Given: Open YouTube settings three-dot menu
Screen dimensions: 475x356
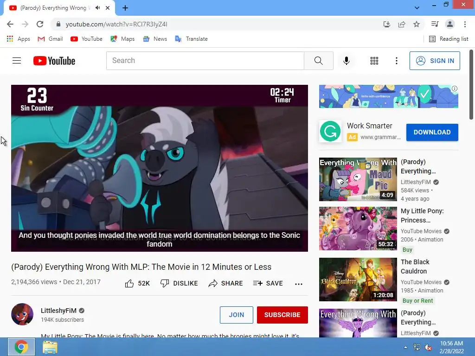Looking at the screenshot, I should coord(396,61).
